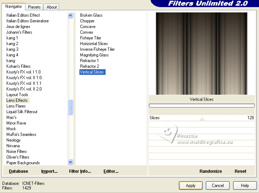Select the Refractor 2 filter
Screen dimensions: 259x193
click(x=90, y=66)
